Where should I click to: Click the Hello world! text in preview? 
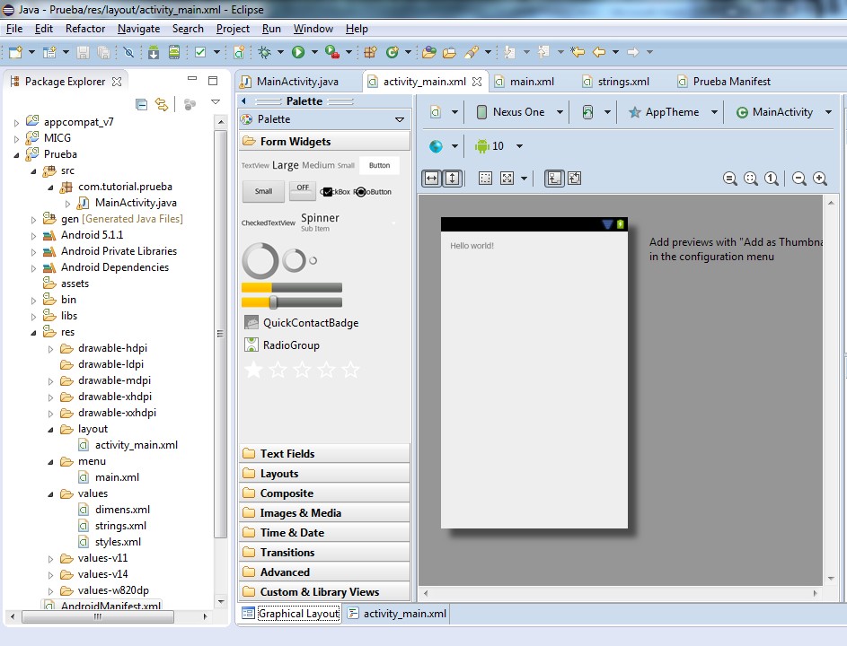(x=472, y=246)
